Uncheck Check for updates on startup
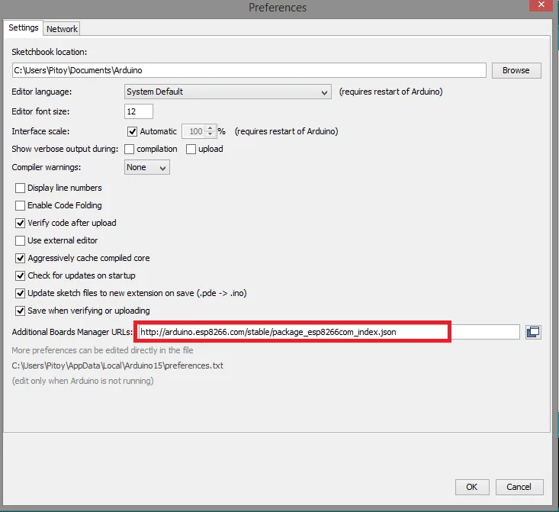The image size is (559, 512). pyautogui.click(x=20, y=275)
